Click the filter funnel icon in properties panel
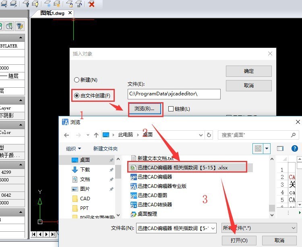This screenshot has height=247, width=302. click(20, 26)
